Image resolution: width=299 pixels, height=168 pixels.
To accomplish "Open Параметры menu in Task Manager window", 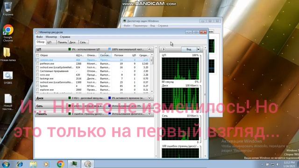I will 140,26.
